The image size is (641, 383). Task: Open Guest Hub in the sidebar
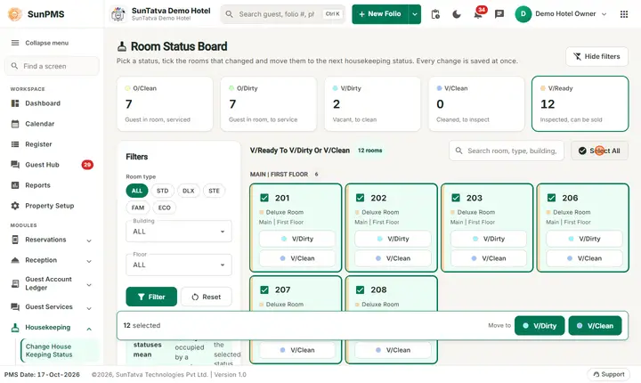pyautogui.click(x=50, y=165)
